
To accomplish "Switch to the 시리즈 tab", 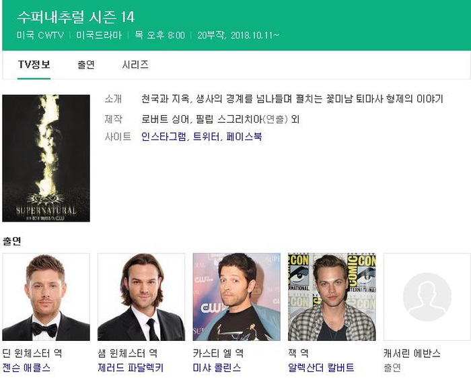I will tap(135, 65).
